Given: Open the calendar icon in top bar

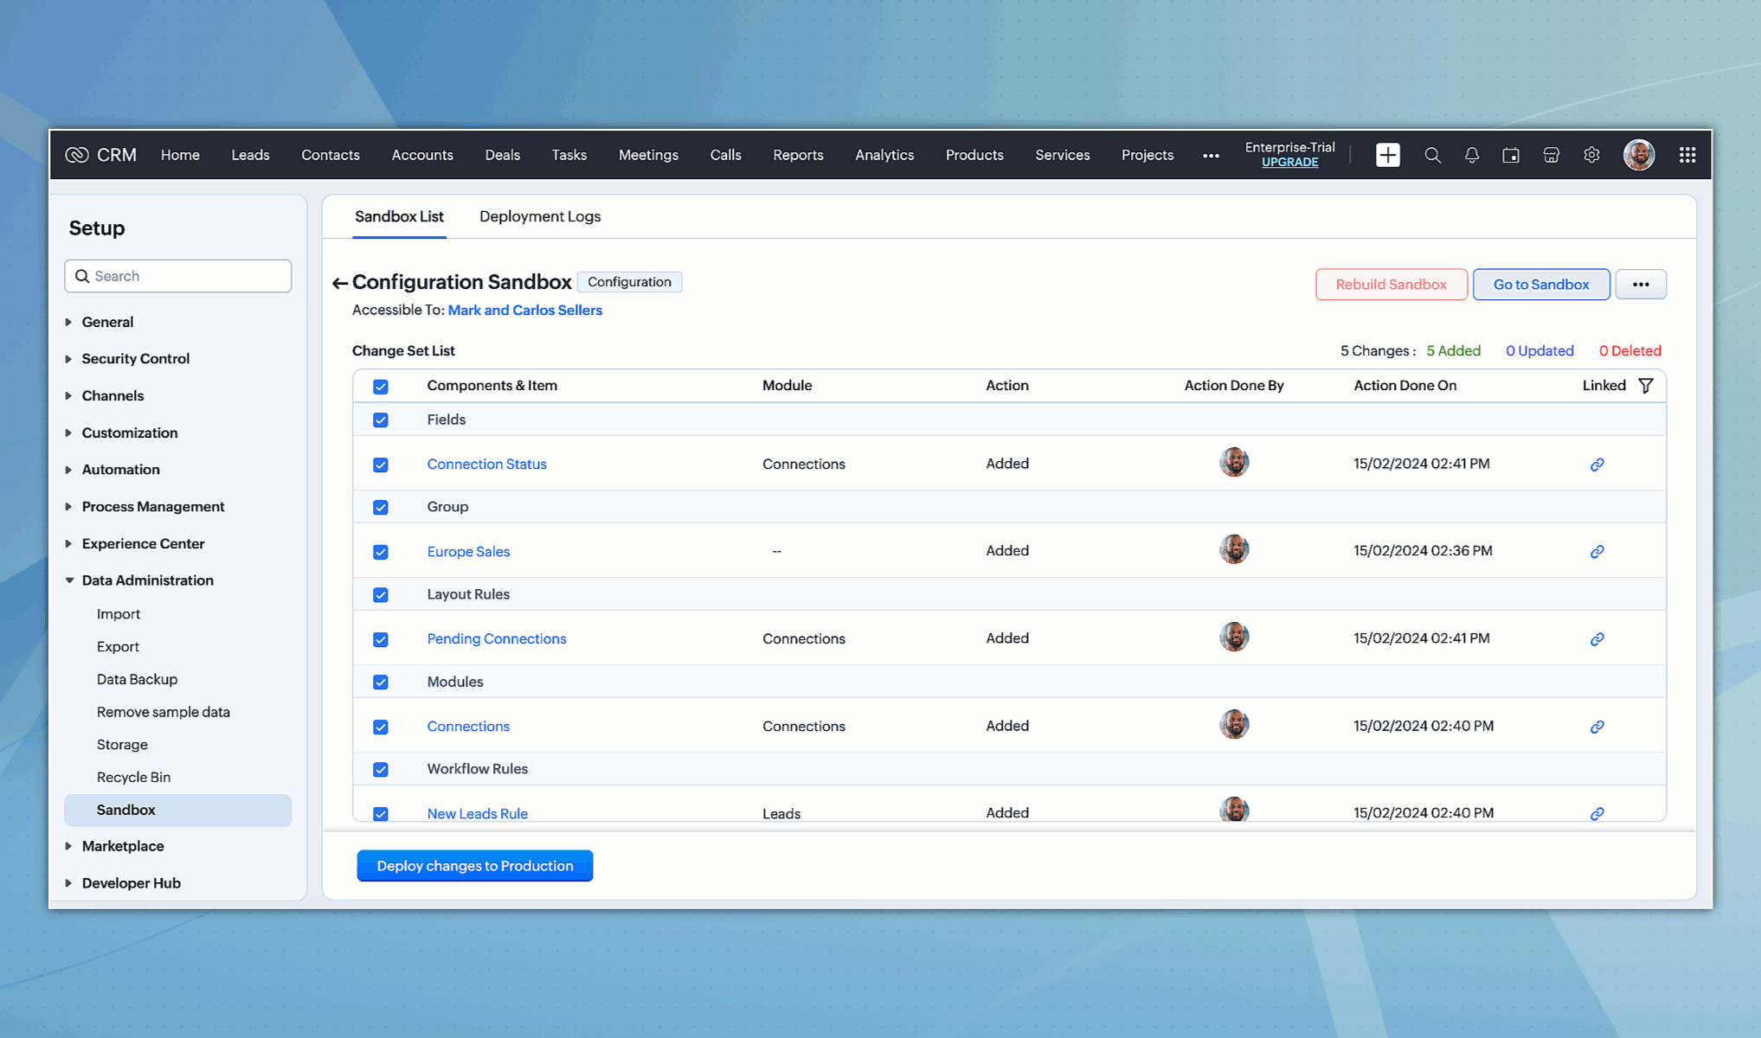Looking at the screenshot, I should point(1511,155).
